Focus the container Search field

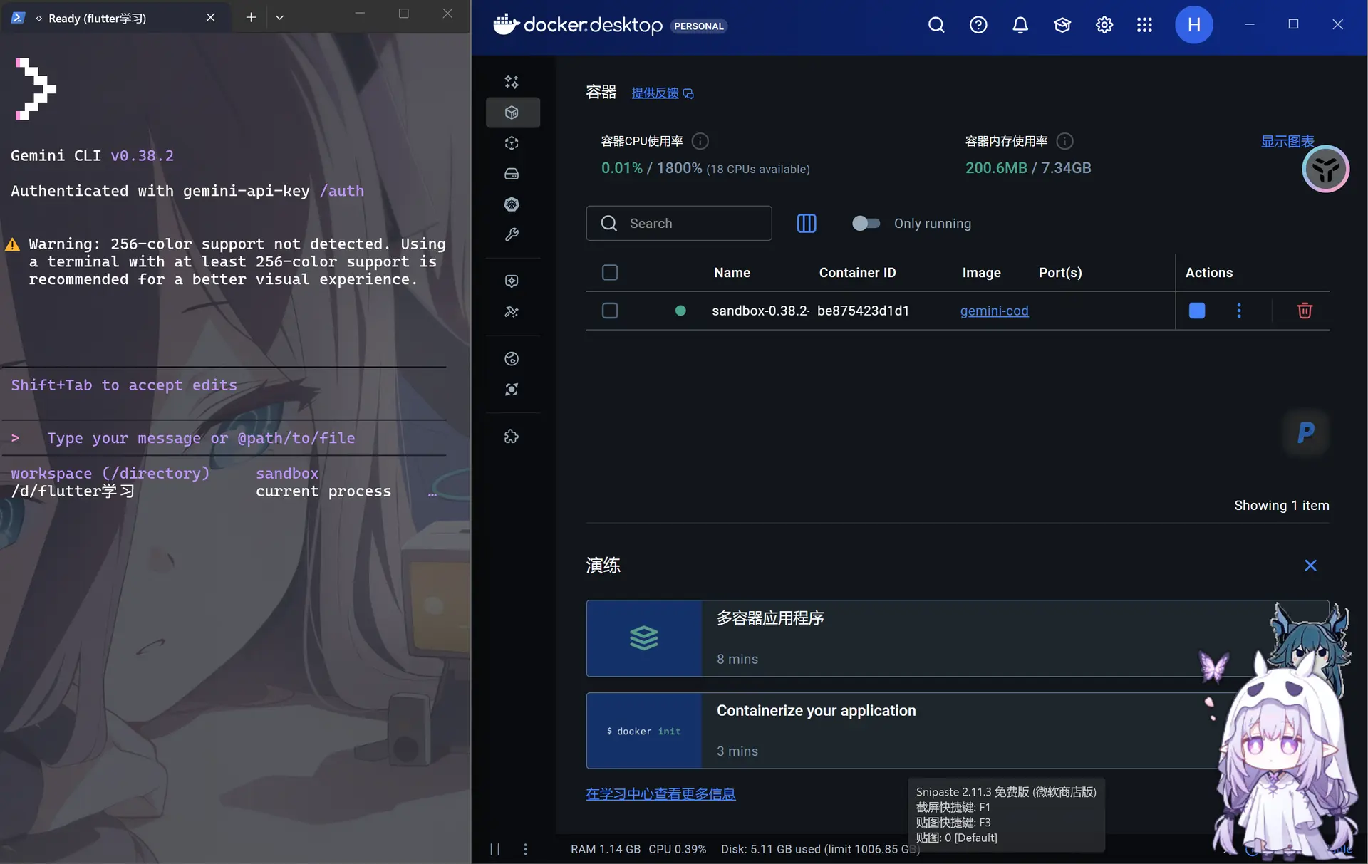pyautogui.click(x=679, y=224)
